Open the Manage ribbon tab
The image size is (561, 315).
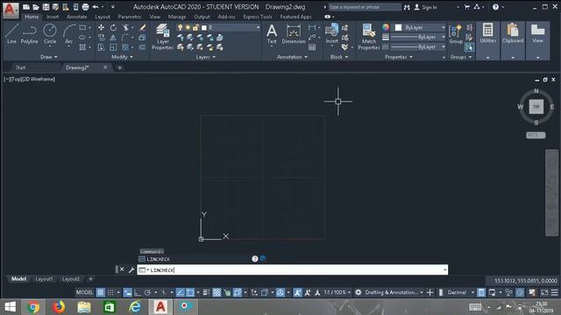177,17
